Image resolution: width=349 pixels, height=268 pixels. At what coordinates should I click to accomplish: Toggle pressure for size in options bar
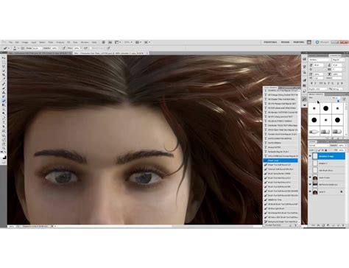[108, 48]
